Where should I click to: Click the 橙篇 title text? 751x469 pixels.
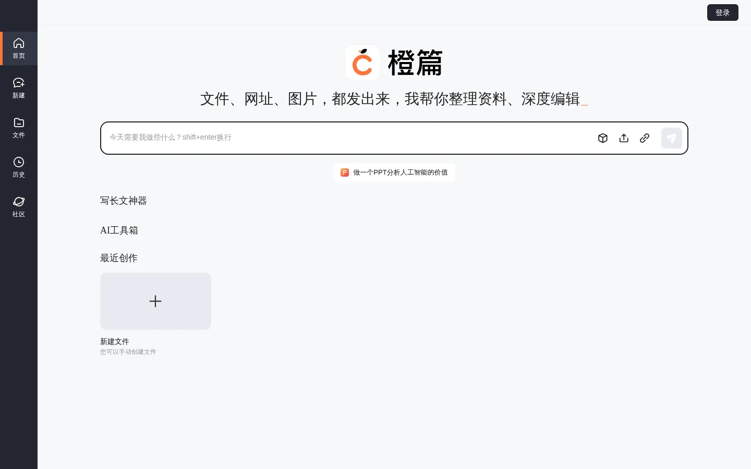pyautogui.click(x=415, y=63)
